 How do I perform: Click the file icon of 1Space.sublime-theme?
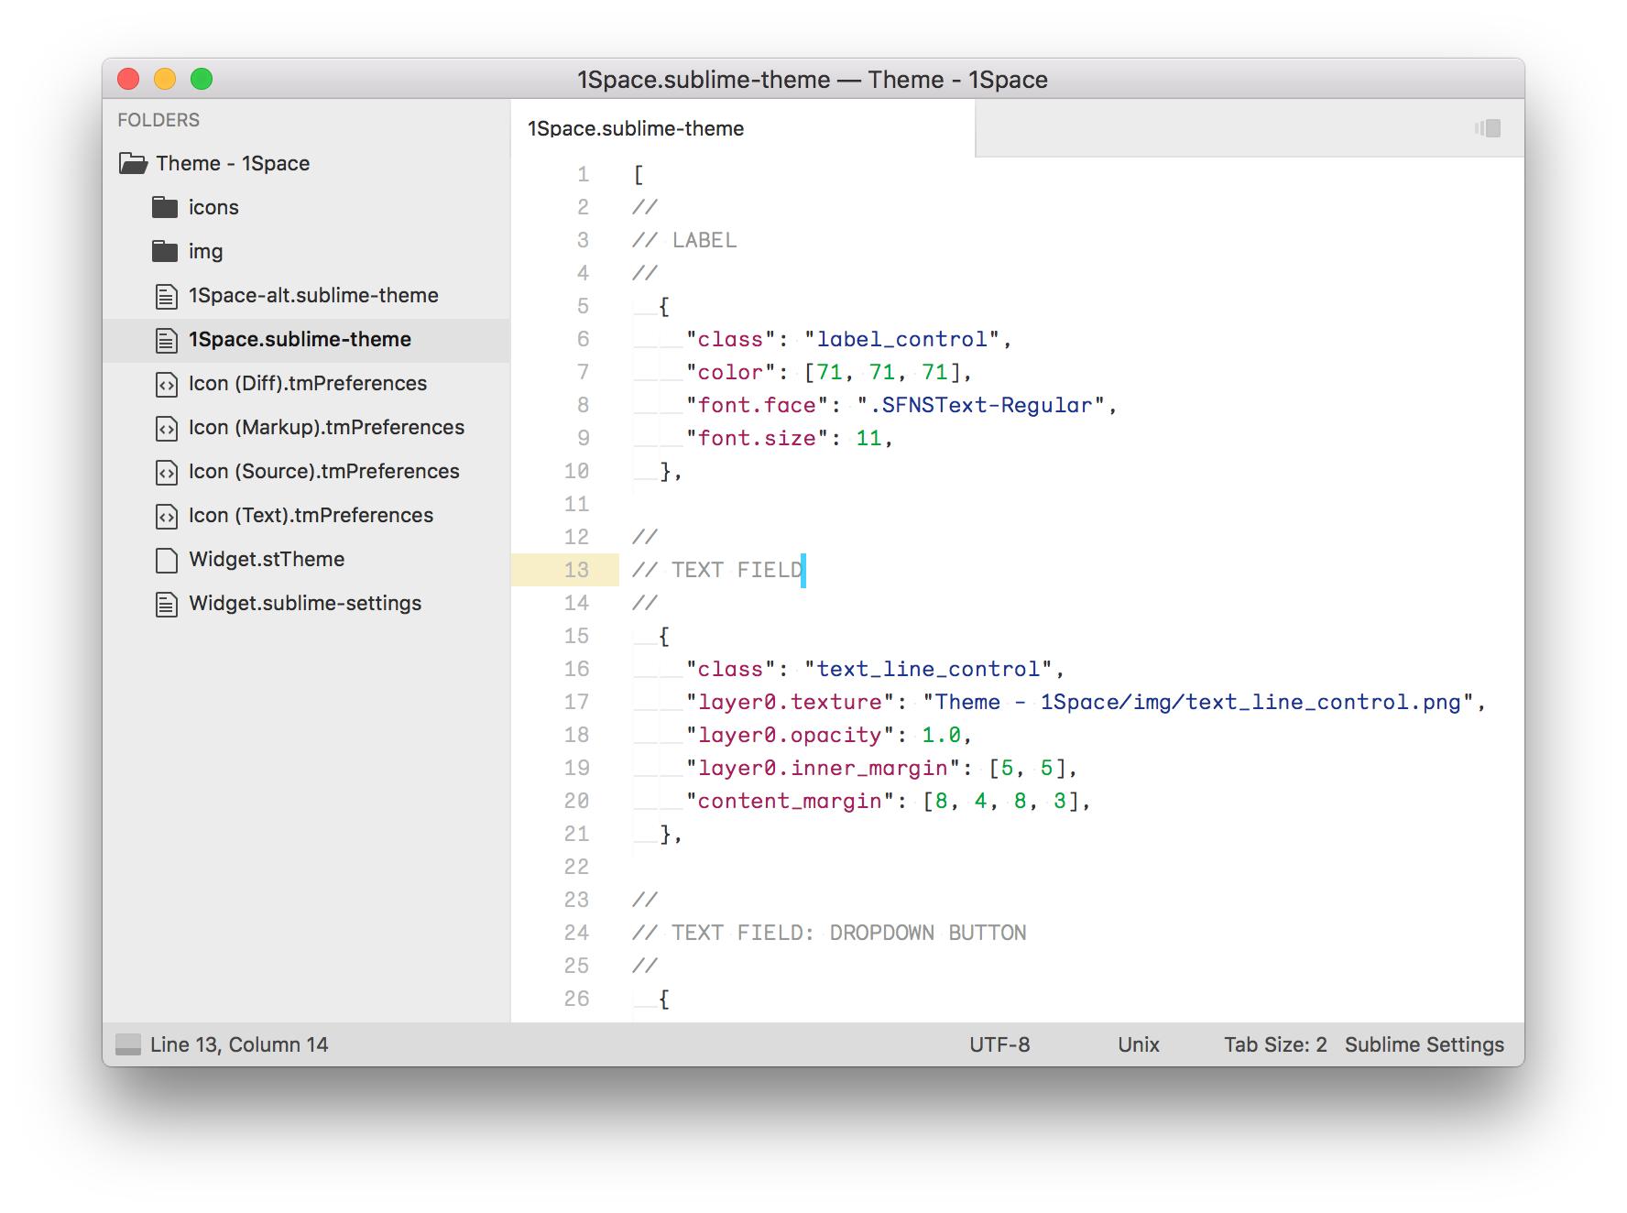coord(166,340)
